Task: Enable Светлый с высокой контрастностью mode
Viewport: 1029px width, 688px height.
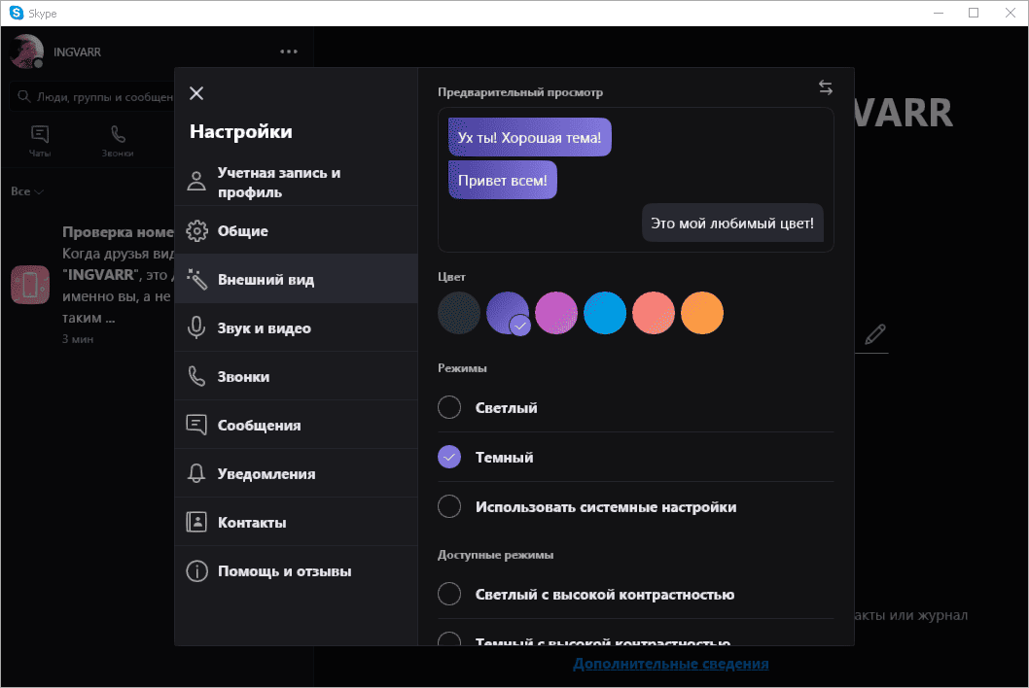Action: (x=449, y=594)
